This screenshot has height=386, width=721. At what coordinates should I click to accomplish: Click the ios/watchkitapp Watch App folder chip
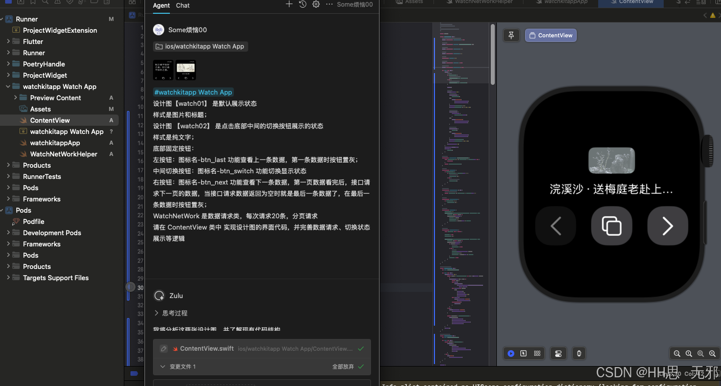[201, 47]
